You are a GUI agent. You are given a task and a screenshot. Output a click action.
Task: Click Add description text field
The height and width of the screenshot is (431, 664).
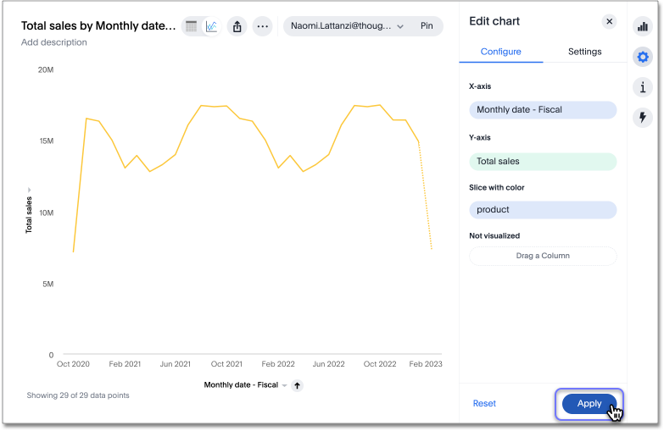coord(54,42)
